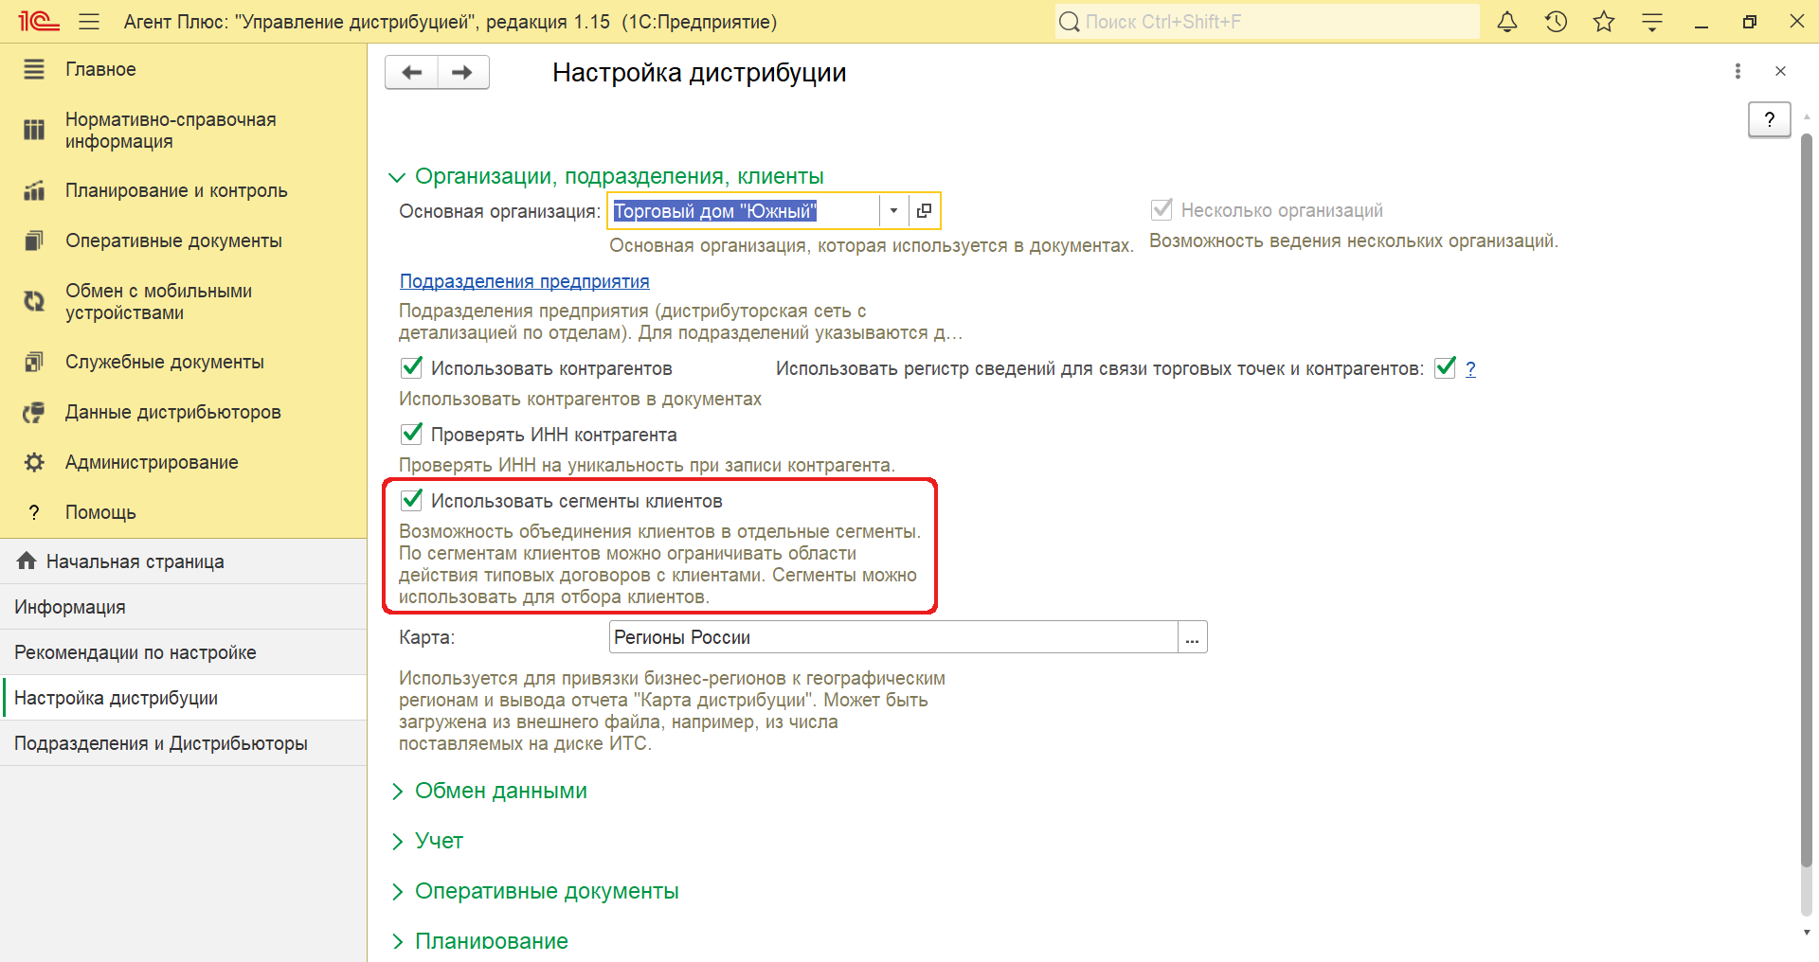Click Основная организация input field
Screen dimensions: 1819x962
coord(745,210)
